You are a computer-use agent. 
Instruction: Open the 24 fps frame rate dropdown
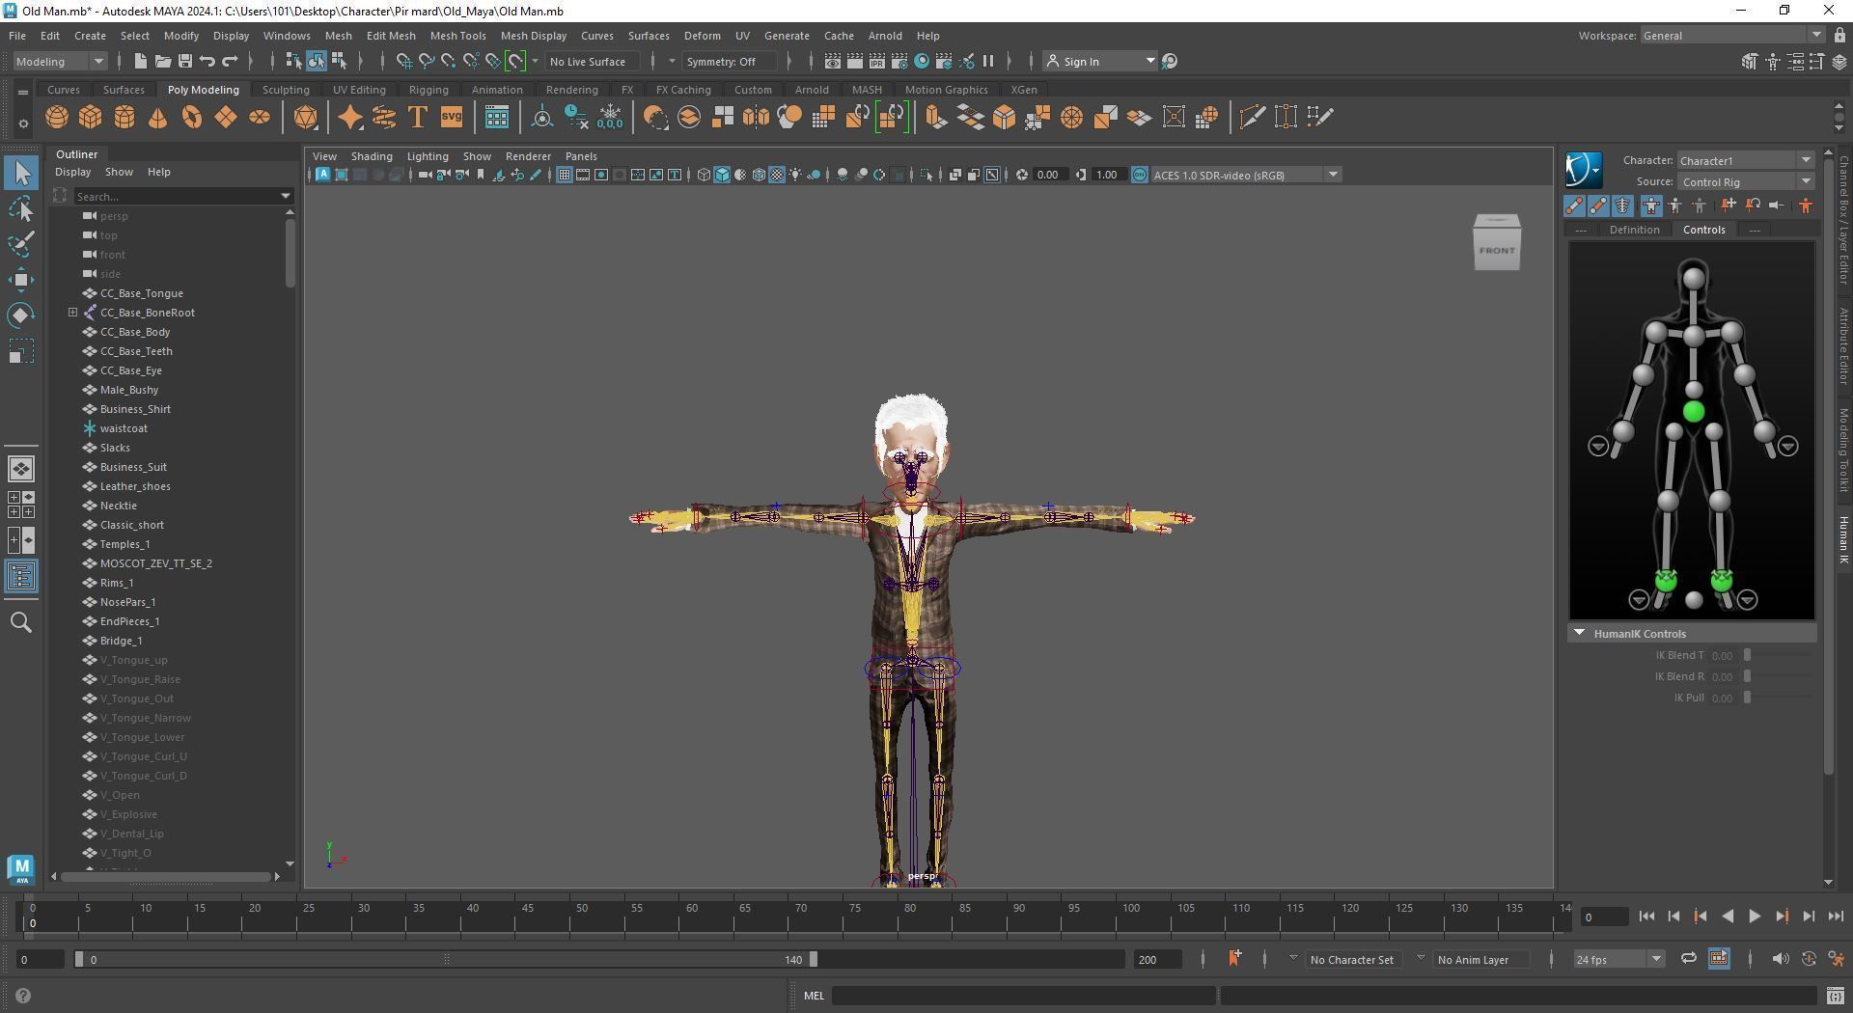click(1618, 959)
